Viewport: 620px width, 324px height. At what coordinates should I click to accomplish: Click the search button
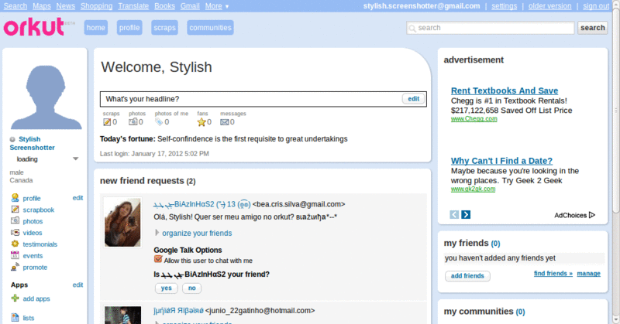(592, 28)
